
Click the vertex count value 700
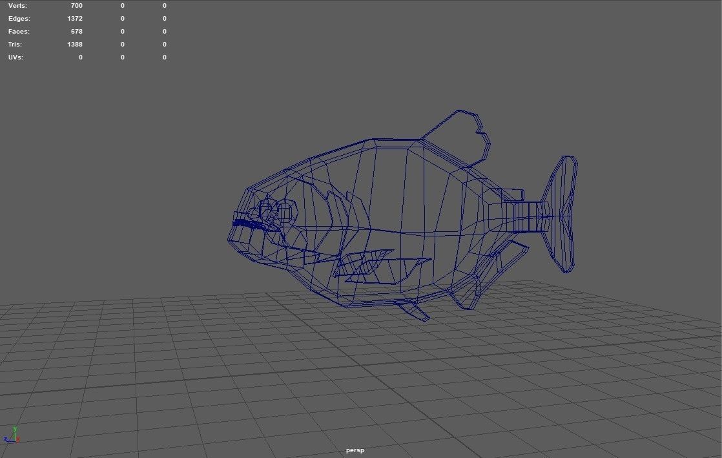click(x=76, y=6)
